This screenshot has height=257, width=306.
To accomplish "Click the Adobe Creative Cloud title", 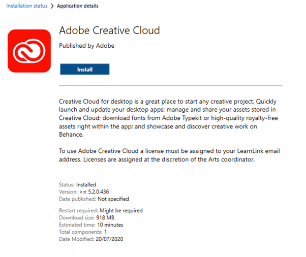I will 109,30.
